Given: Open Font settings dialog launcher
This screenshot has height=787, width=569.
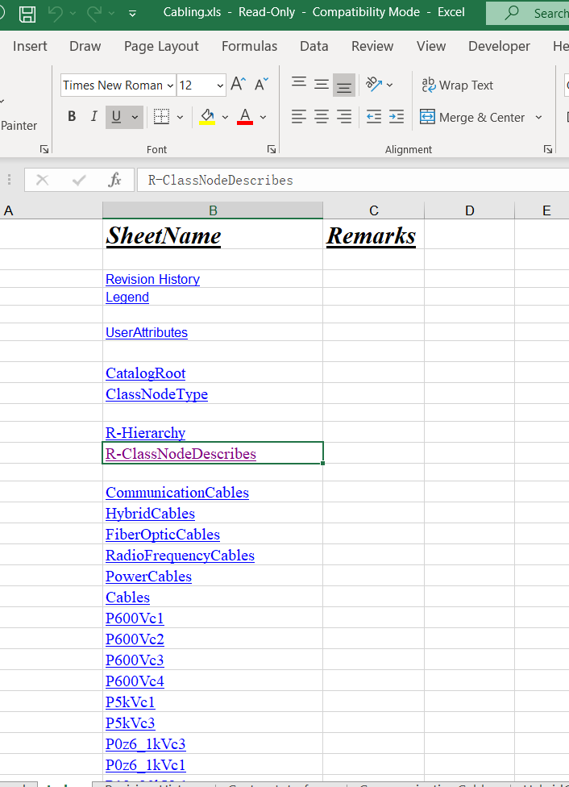Looking at the screenshot, I should click(272, 149).
